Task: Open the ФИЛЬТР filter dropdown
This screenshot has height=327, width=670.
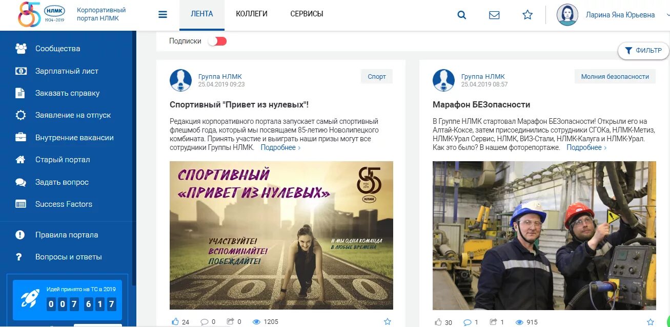Action: point(644,51)
